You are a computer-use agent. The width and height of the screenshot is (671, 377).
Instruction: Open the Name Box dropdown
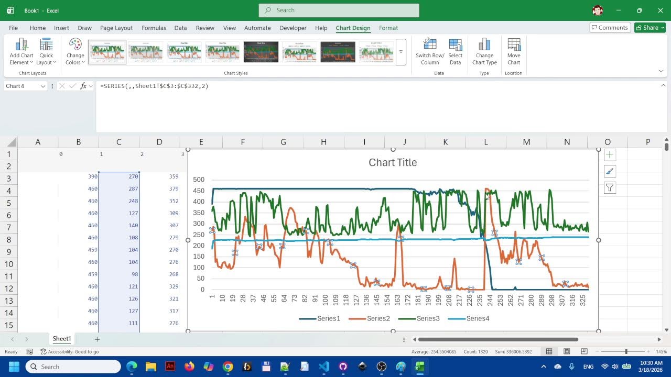coord(43,86)
